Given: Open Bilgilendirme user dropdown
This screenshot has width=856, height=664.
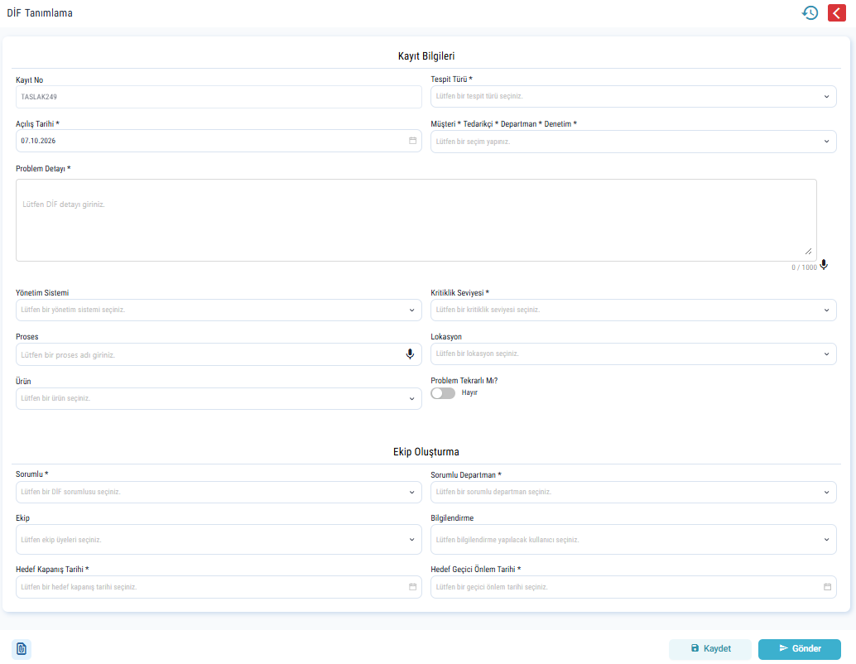Looking at the screenshot, I should pyautogui.click(x=633, y=540).
